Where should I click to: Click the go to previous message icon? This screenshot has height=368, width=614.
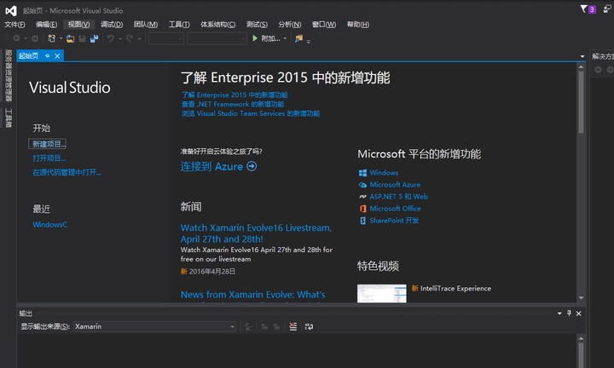(x=264, y=326)
